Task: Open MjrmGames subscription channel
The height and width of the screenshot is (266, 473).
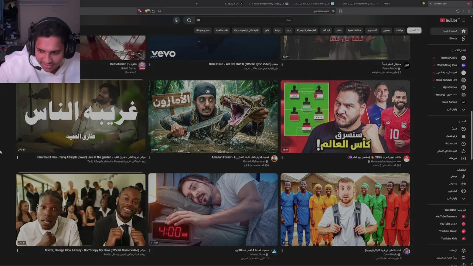Action: (449, 87)
